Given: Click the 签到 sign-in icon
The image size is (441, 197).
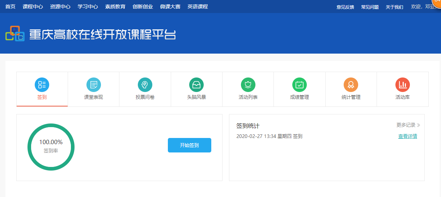Looking at the screenshot, I should coord(42,85).
